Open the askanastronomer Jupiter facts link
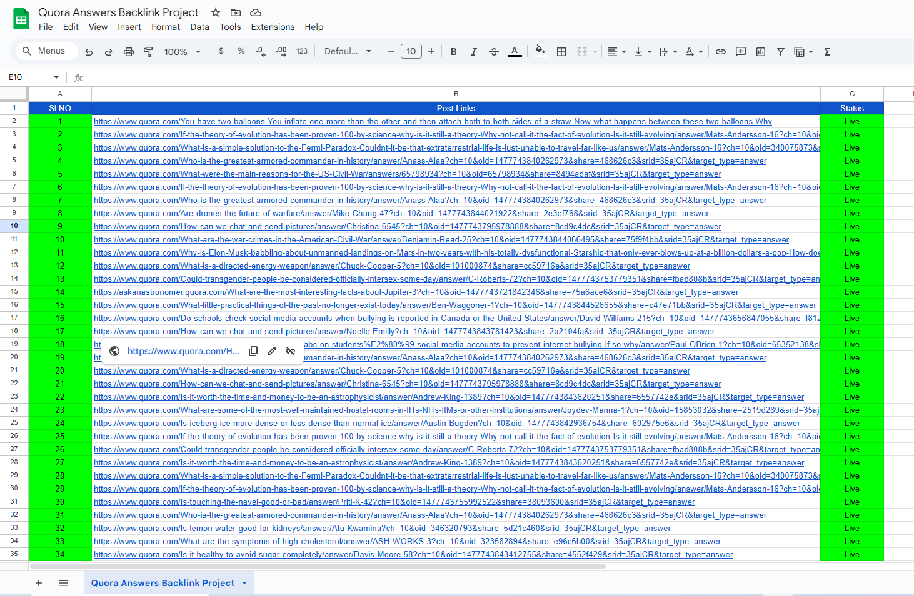Viewport: 914px width, 596px height. (x=416, y=292)
